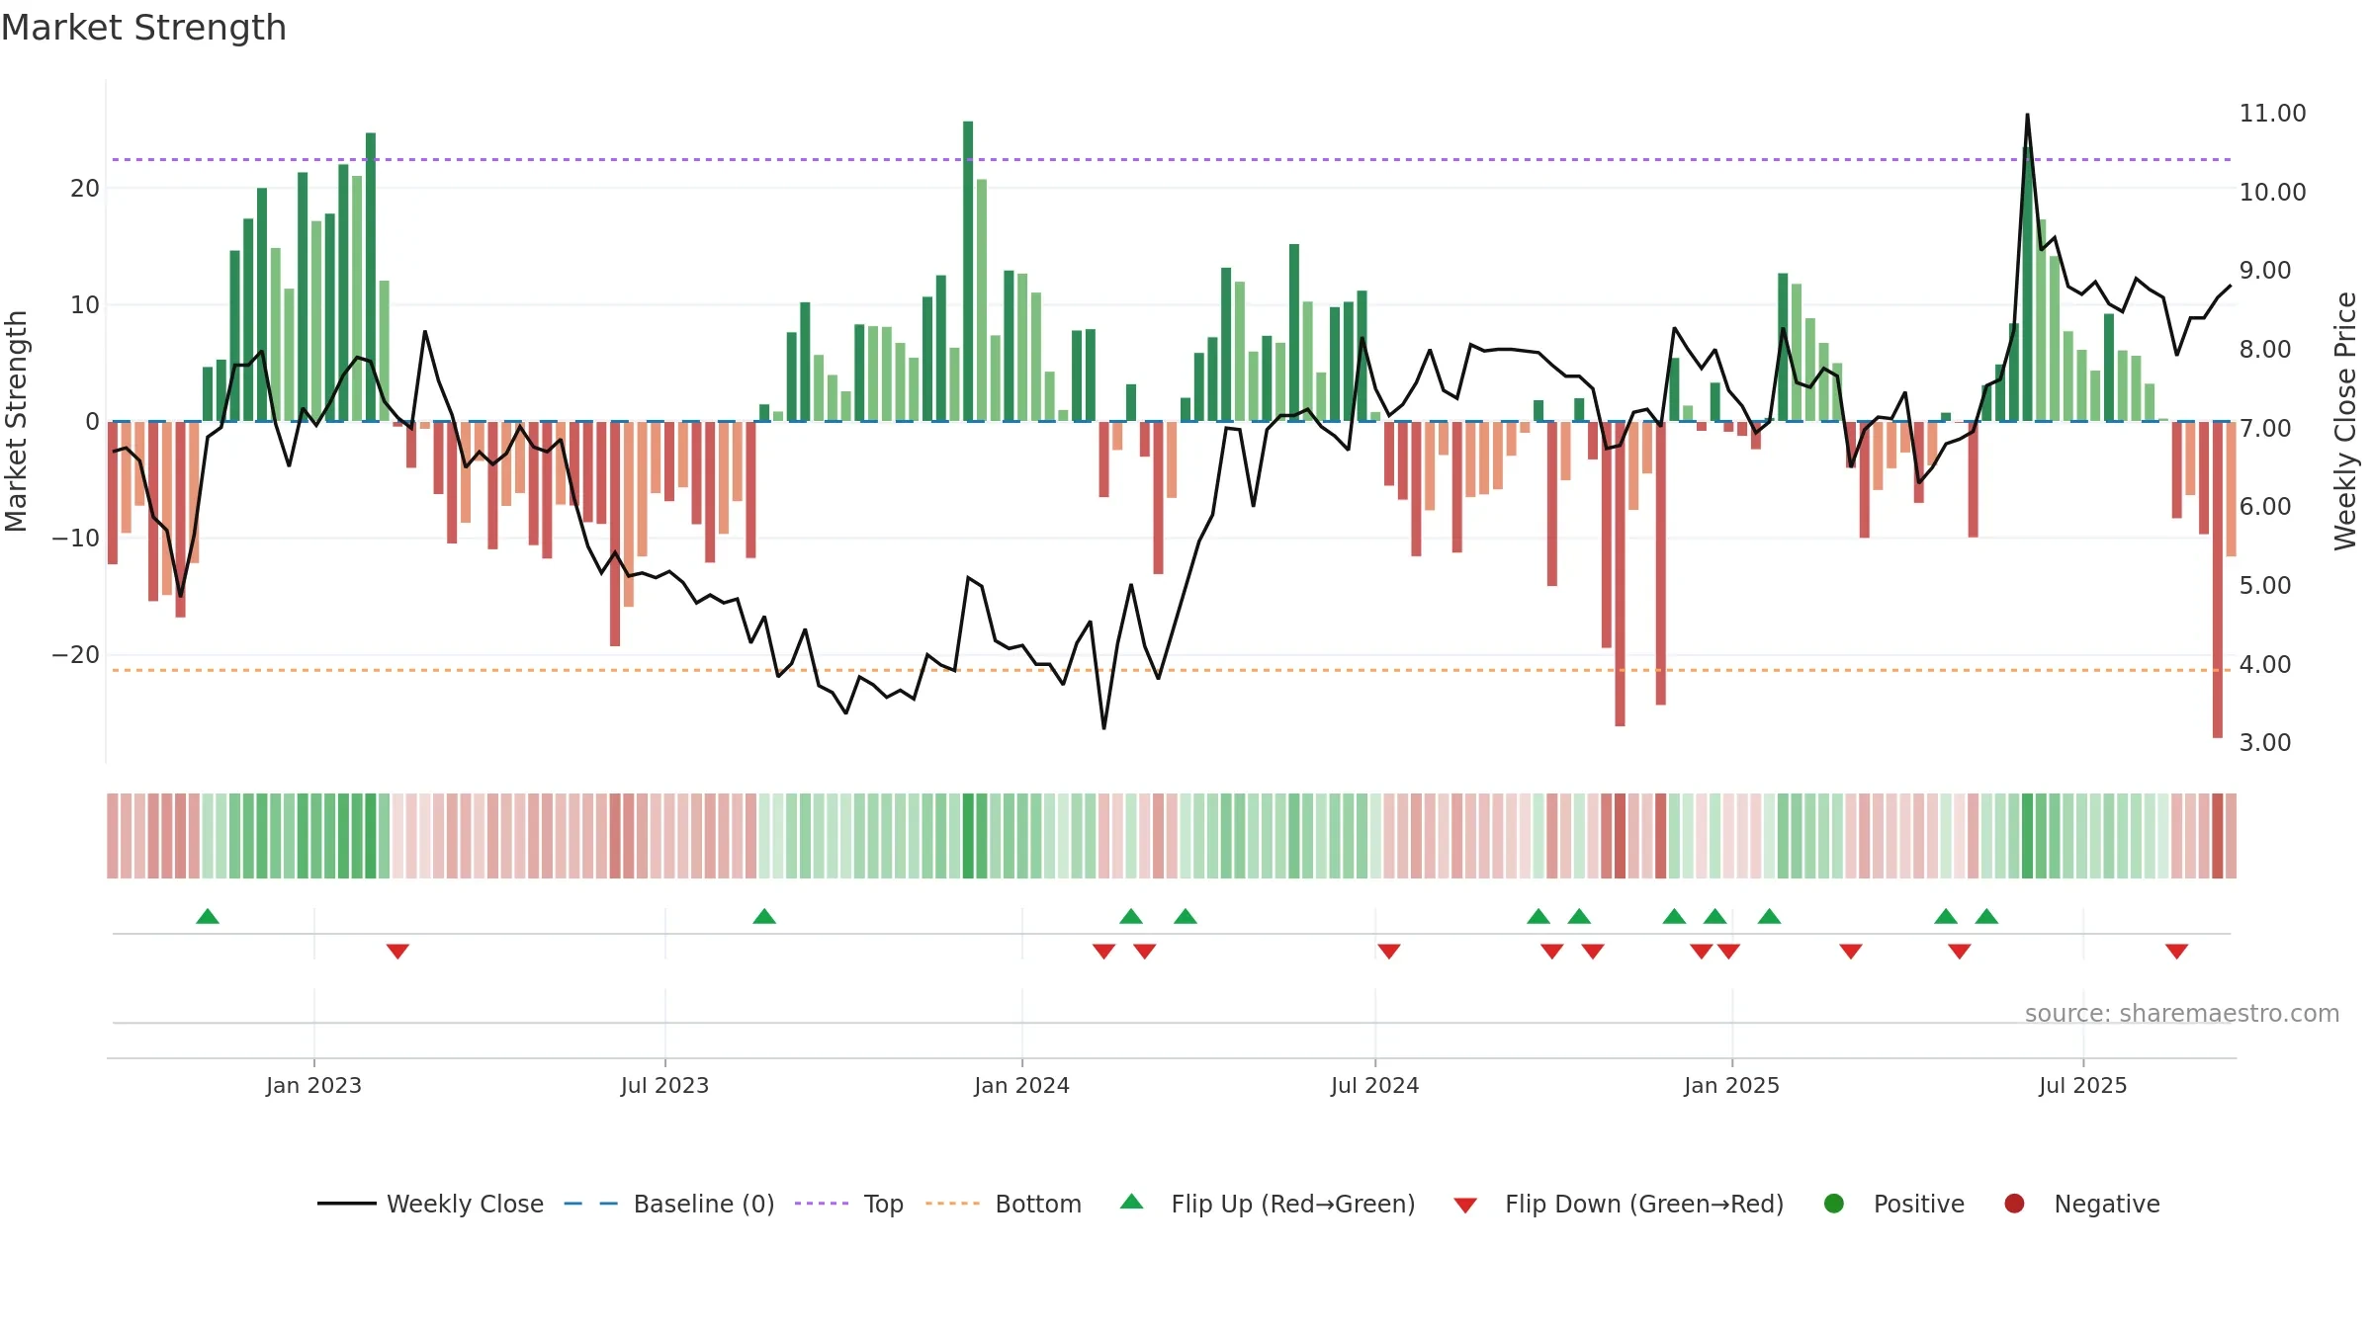Click the red flip-down marker just after Jul 2024
Image resolution: width=2373 pixels, height=1334 pixels.
tap(1389, 951)
